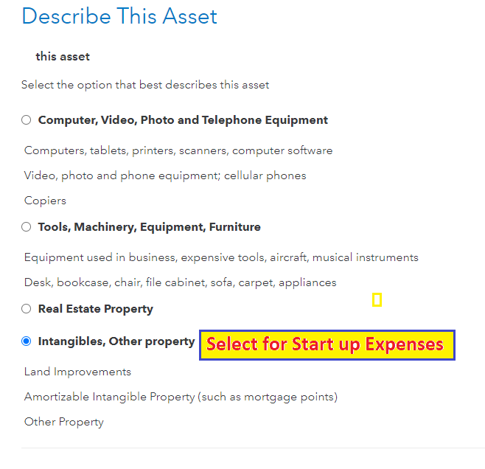Click the Computer, Video, Photo and Telephone Equipment label
Viewport: 485px width, 469px height.
pyautogui.click(x=183, y=120)
